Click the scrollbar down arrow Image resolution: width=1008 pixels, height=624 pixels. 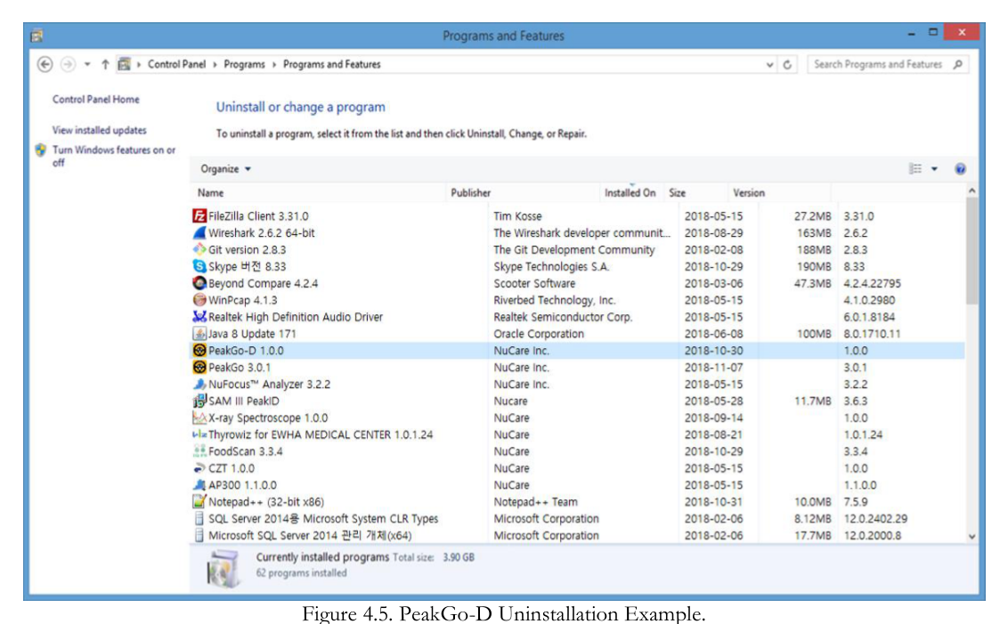(x=972, y=537)
